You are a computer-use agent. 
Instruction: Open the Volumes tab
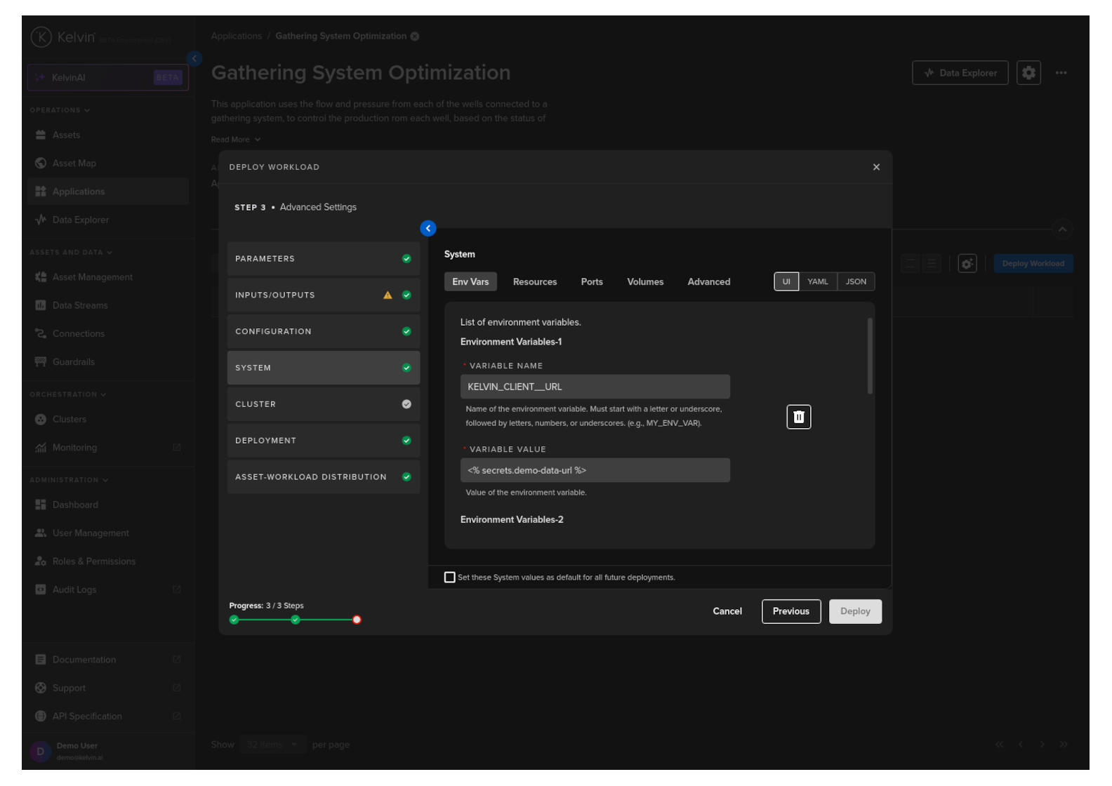pos(644,282)
